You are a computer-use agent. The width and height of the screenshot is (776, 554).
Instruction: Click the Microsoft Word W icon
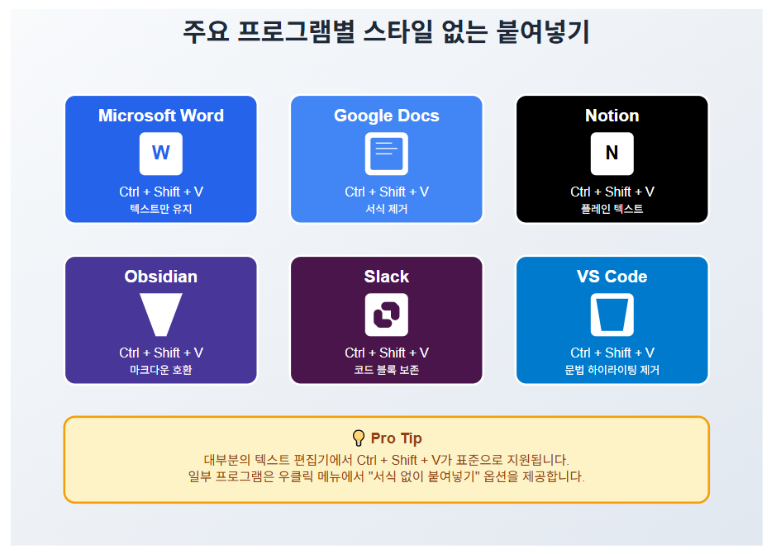tap(161, 154)
